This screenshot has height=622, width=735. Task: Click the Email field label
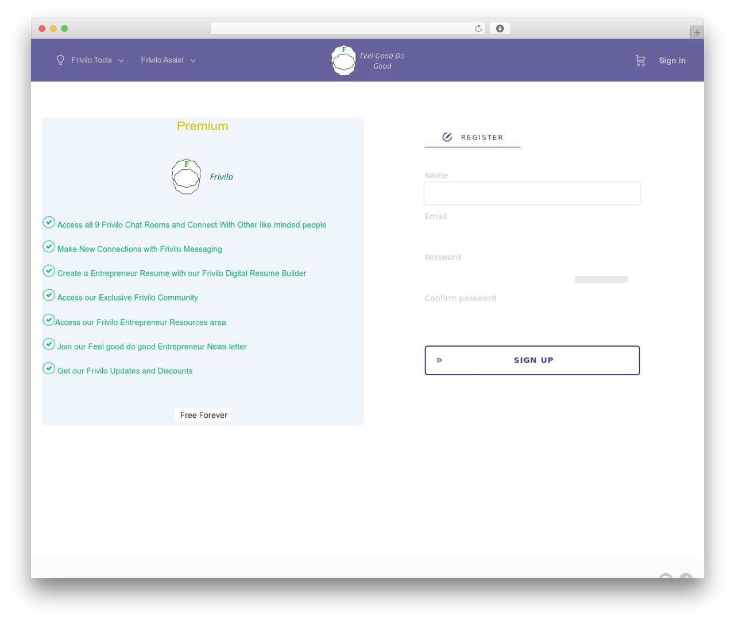tap(436, 216)
